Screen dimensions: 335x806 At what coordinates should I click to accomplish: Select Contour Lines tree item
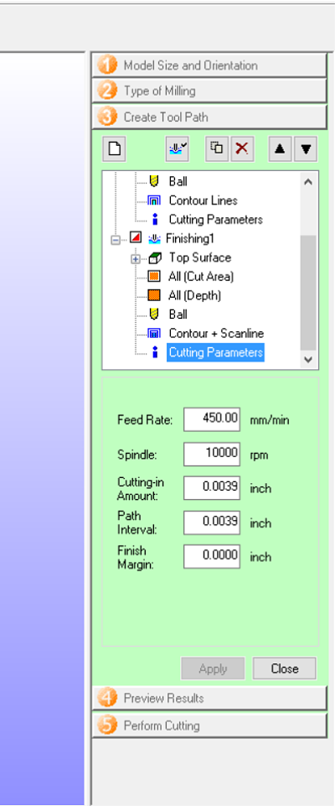point(204,200)
